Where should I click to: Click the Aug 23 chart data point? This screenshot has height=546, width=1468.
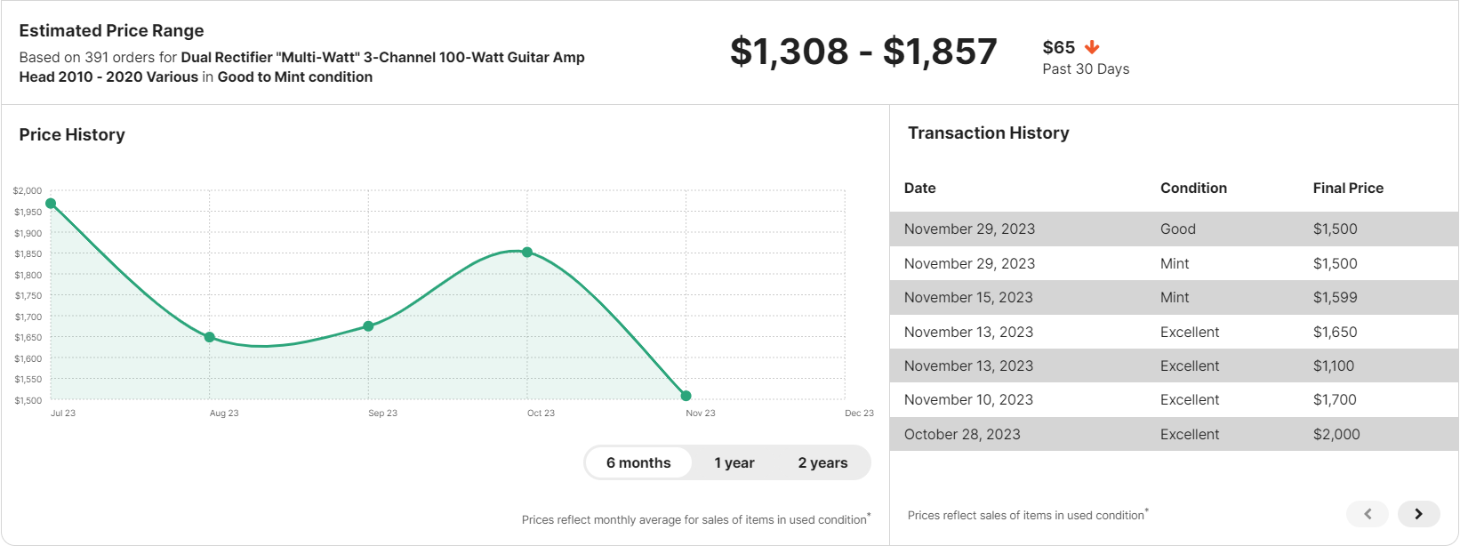coord(210,337)
